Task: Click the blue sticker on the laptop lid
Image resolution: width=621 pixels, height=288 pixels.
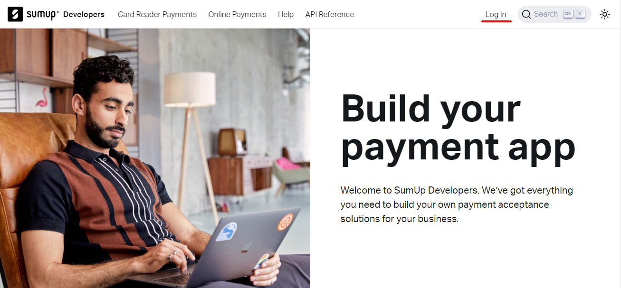Action: click(x=226, y=232)
